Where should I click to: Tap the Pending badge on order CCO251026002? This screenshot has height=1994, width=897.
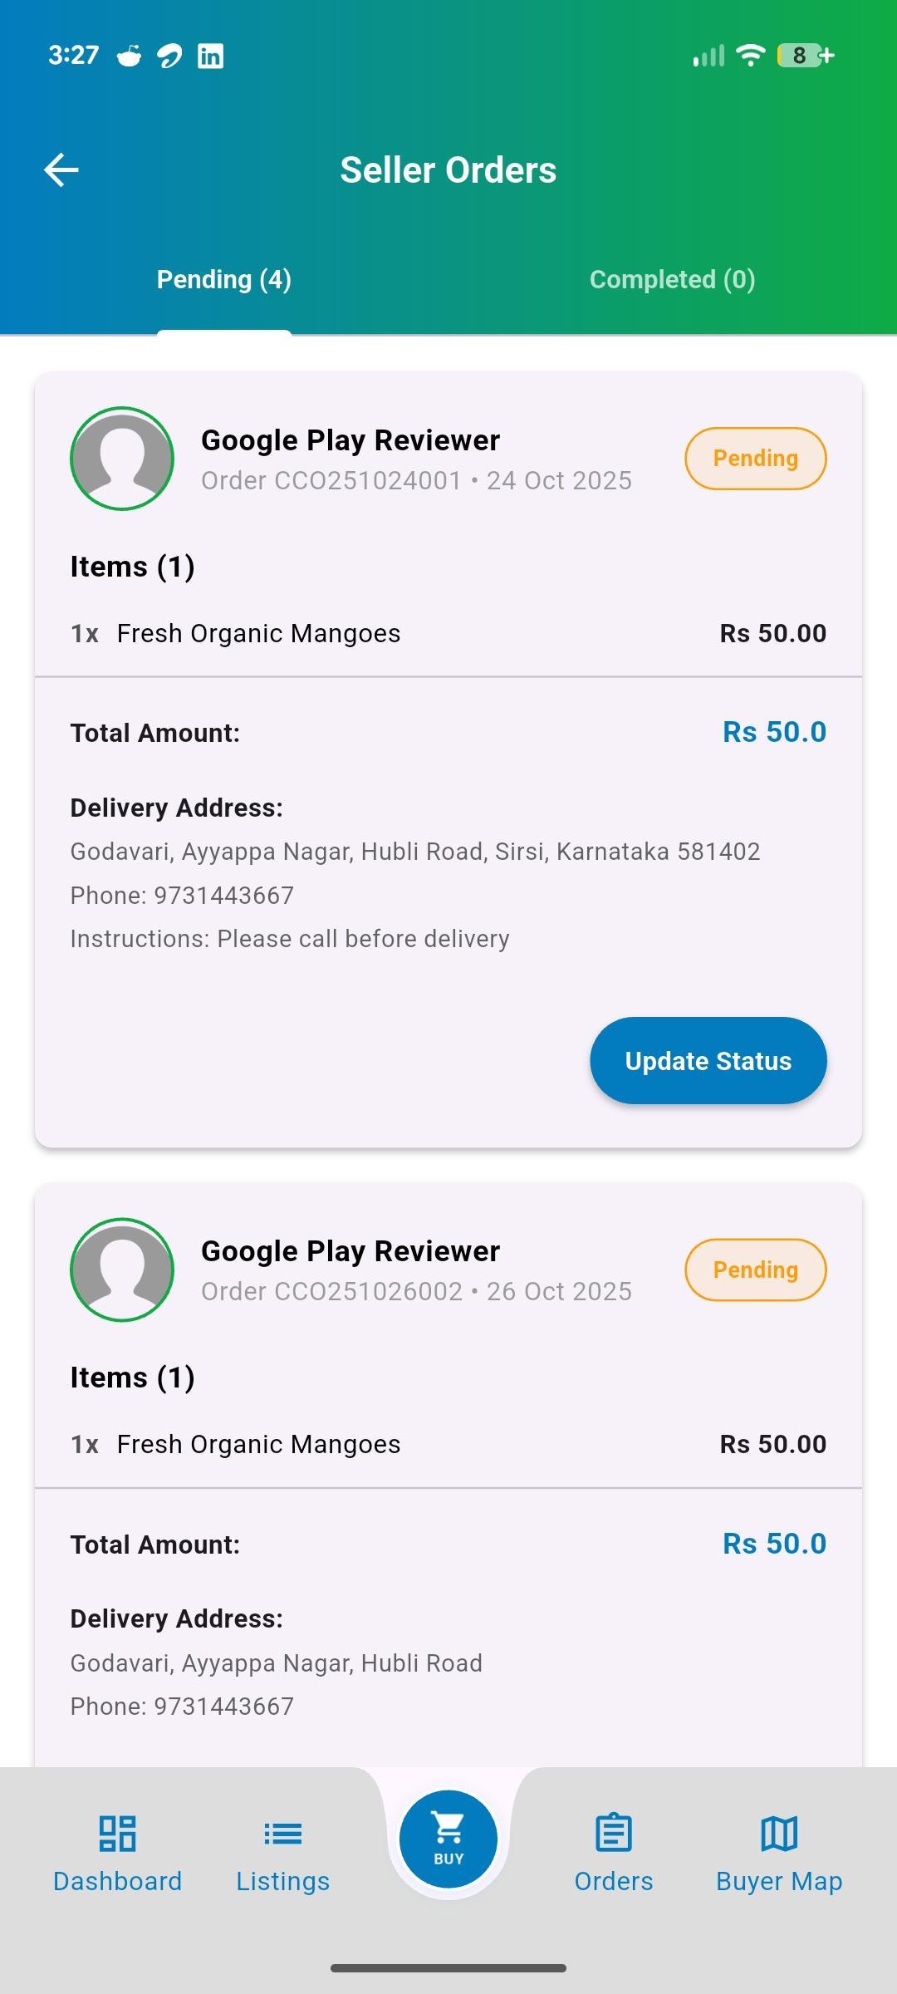754,1270
